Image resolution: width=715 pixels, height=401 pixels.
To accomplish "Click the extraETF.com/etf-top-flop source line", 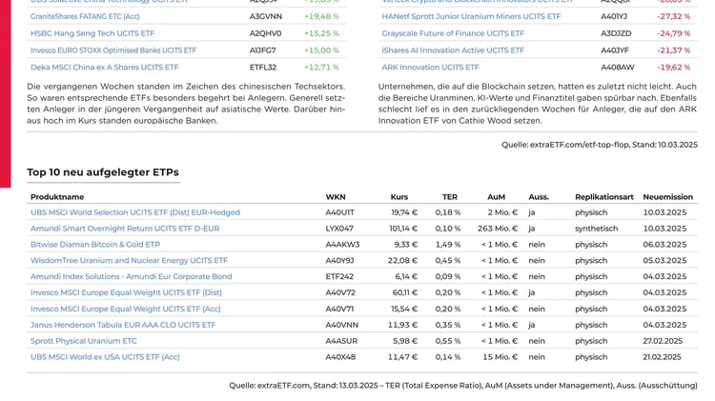I will 600,145.
